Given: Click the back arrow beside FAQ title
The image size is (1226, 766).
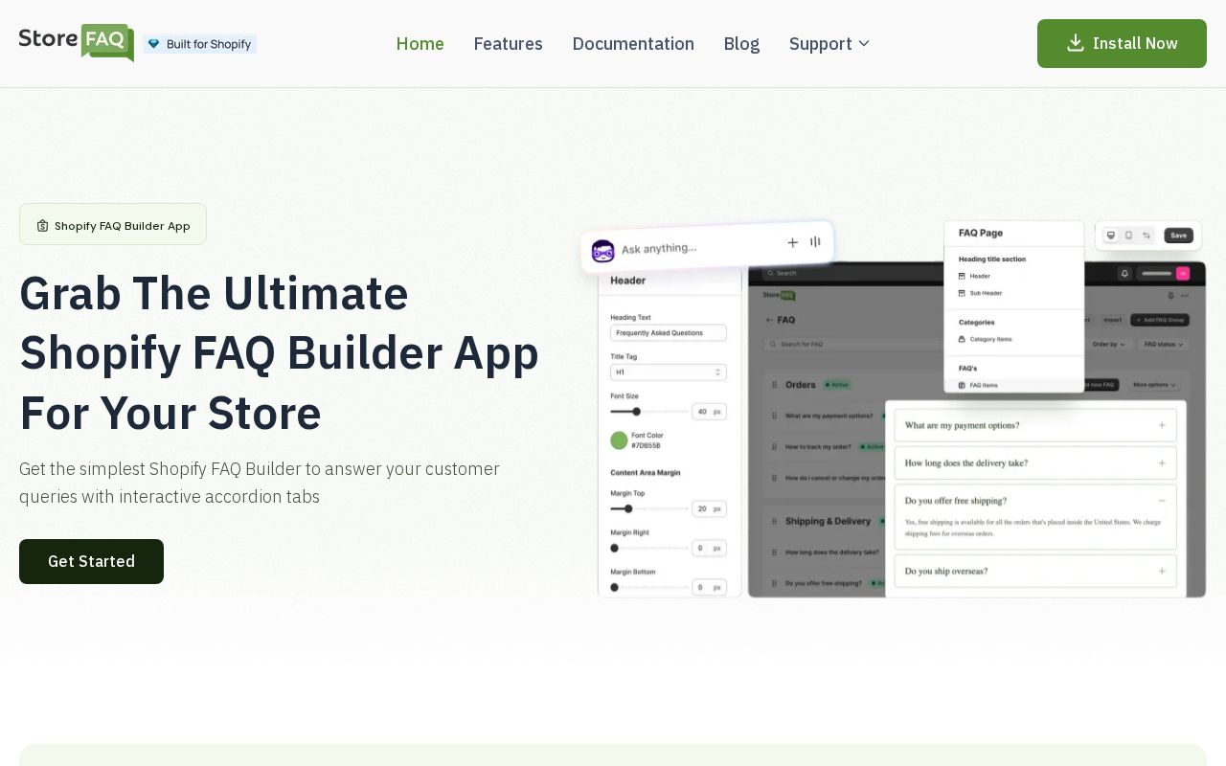Looking at the screenshot, I should (x=769, y=320).
